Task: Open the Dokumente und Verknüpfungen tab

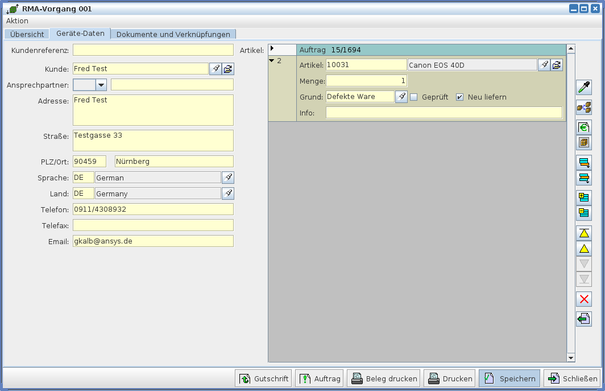Action: coord(173,34)
